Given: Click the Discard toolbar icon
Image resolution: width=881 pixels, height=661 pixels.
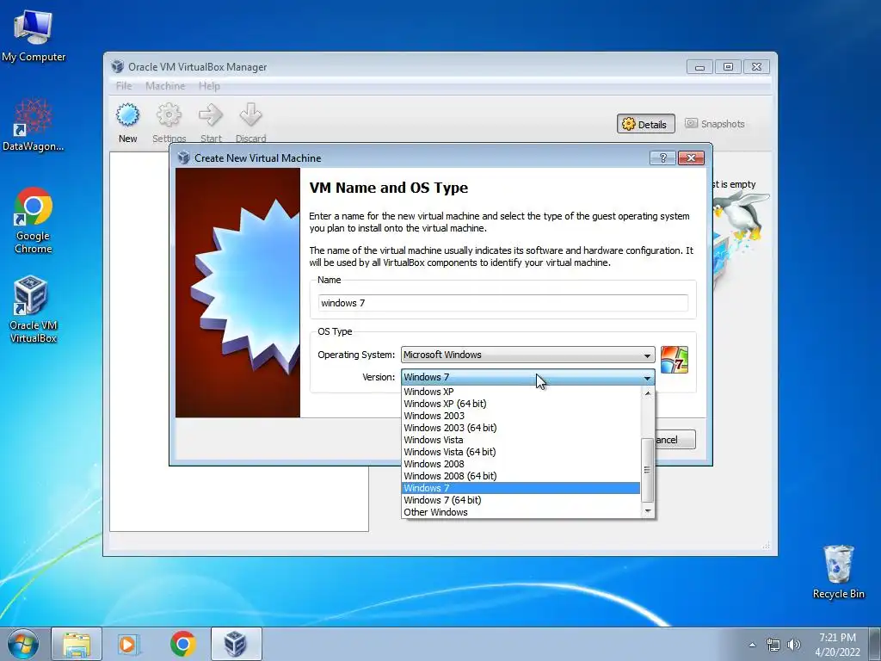Looking at the screenshot, I should [x=250, y=116].
